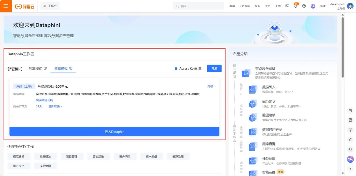Click the 升级 > link

click(211, 86)
